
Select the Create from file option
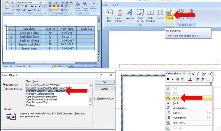(x=4, y=89)
